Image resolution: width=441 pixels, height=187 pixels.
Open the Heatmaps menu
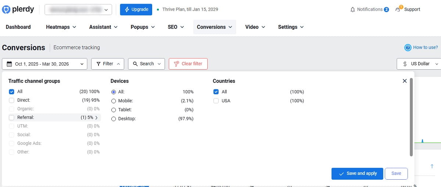(x=61, y=27)
